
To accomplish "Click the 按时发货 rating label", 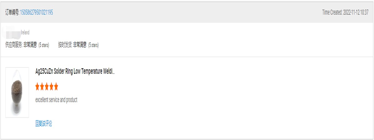I will pos(65,45).
